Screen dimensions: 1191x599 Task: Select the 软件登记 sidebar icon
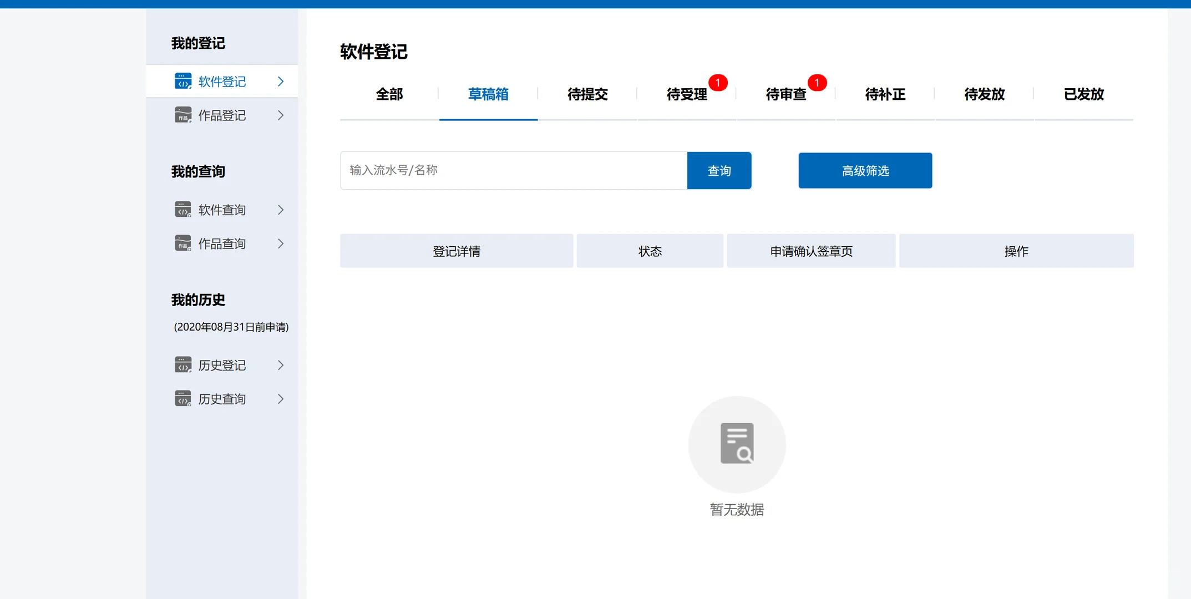tap(183, 81)
